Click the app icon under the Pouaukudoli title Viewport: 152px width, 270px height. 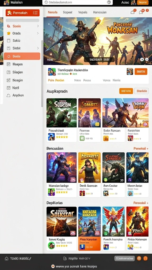point(51,137)
